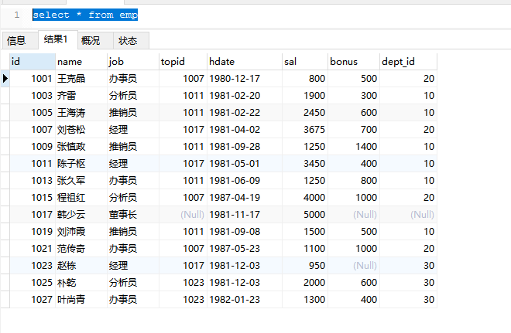
Task: Select sal cell 3675
Action: click(305, 130)
